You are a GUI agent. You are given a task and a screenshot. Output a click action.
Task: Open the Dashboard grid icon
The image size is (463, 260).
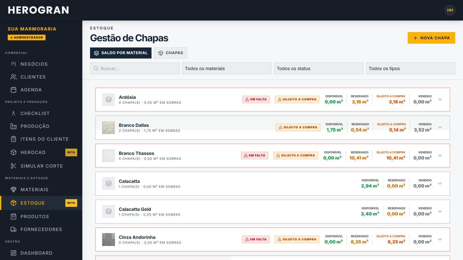[13, 253]
